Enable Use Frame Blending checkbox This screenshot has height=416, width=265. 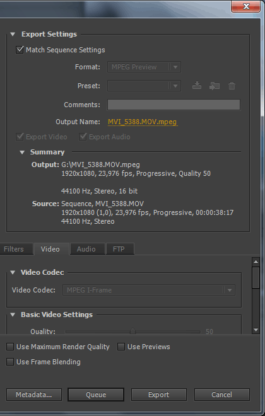click(10, 362)
